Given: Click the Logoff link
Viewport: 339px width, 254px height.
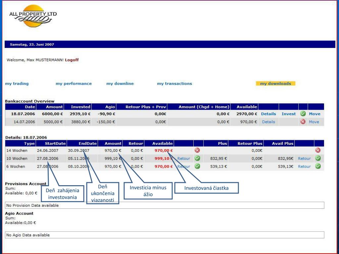Looking at the screenshot, I should pyautogui.click(x=72, y=60).
